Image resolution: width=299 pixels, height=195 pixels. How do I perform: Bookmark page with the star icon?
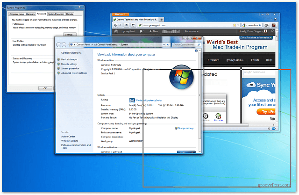coord(235,25)
